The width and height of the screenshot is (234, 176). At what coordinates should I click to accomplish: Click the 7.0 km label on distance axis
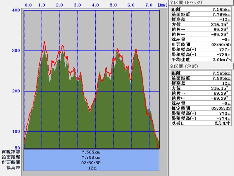pyautogui.click(x=149, y=5)
